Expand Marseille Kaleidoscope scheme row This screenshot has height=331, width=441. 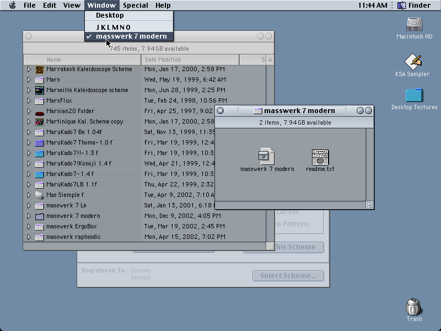click(29, 90)
